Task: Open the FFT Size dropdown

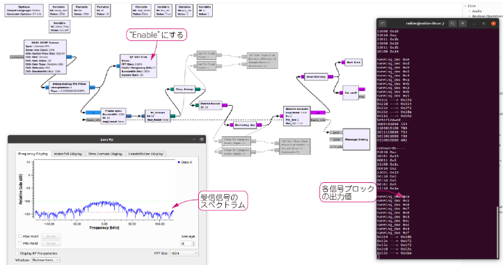Action: click(x=184, y=253)
